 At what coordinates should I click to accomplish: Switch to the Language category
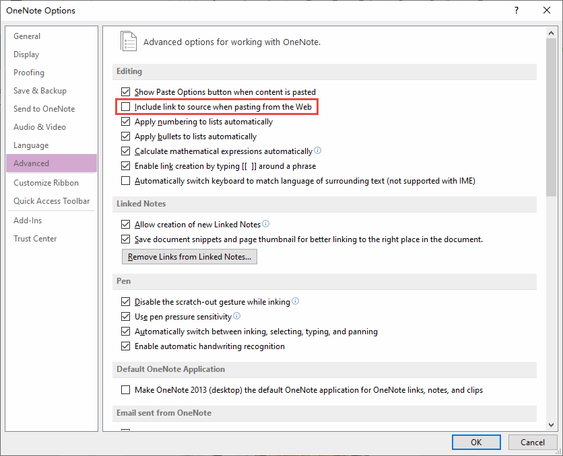pos(51,145)
